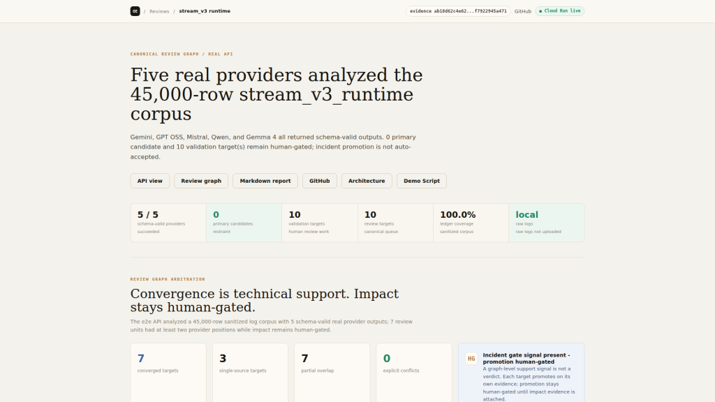Open GitHub link in top header
The width and height of the screenshot is (715, 402).
point(523,11)
